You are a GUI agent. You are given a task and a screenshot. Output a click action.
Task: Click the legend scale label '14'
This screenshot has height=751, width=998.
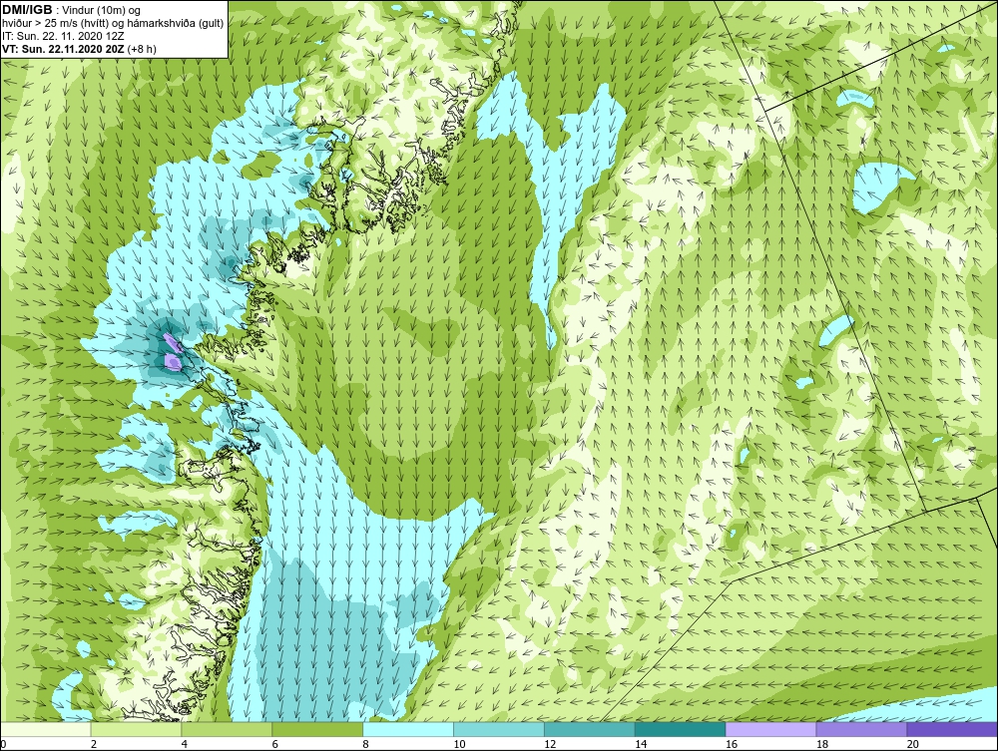tap(641, 744)
